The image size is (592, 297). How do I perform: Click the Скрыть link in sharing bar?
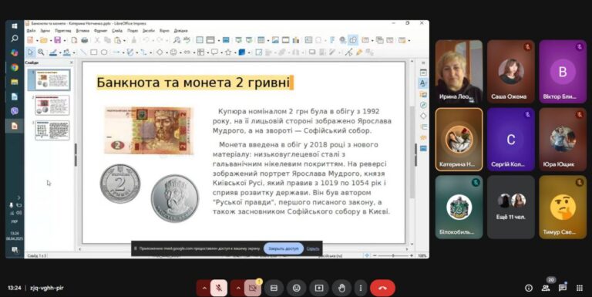click(313, 248)
